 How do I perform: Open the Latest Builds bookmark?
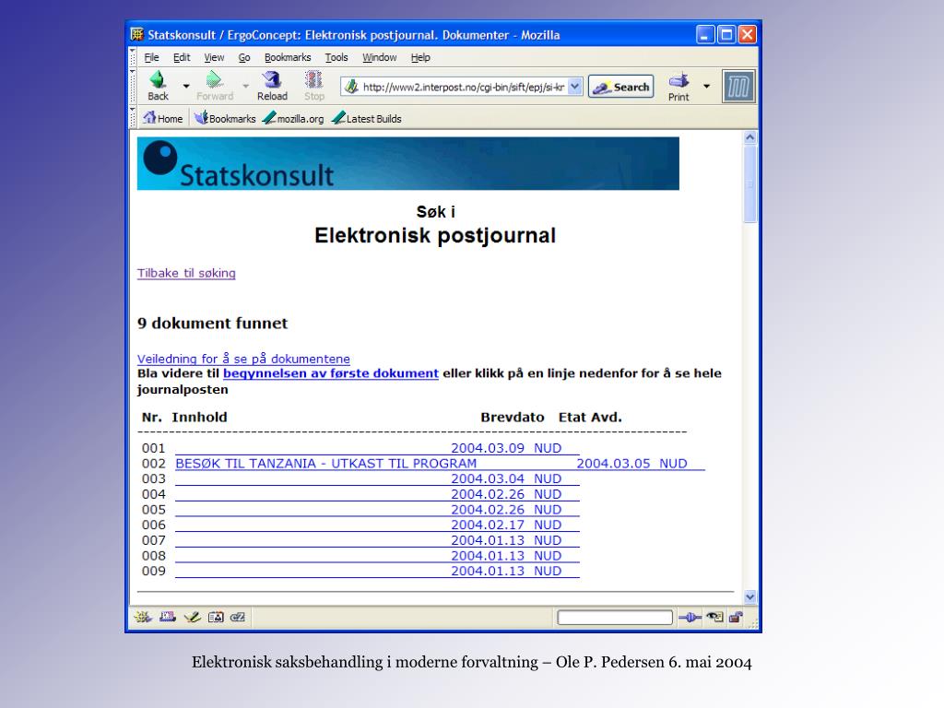pyautogui.click(x=367, y=119)
